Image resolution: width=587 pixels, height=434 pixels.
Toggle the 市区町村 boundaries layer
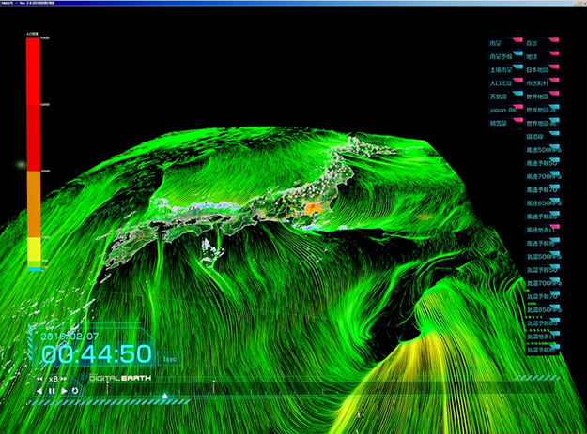(538, 82)
